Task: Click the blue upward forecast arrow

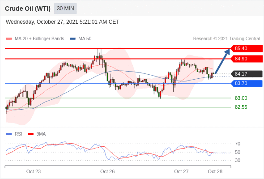Action: (x=222, y=61)
